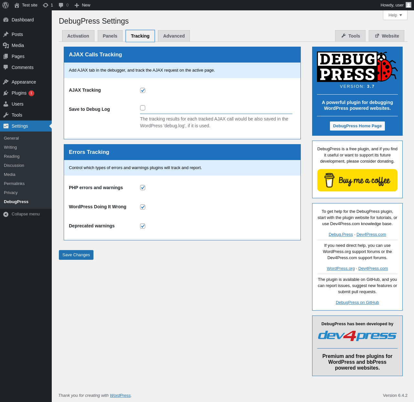Click the updates refresh icon
414x402 pixels.
click(46, 5)
